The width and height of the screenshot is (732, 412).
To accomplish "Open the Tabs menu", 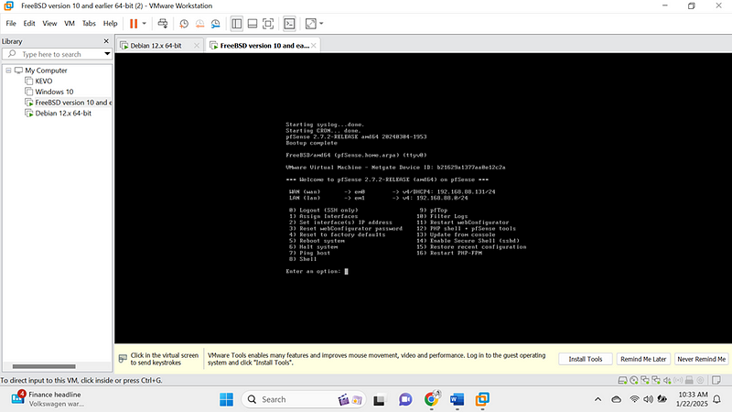I will [89, 24].
